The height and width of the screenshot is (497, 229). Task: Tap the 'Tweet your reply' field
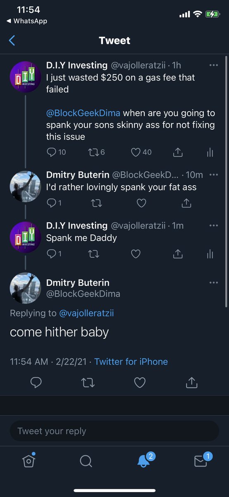[114, 431]
